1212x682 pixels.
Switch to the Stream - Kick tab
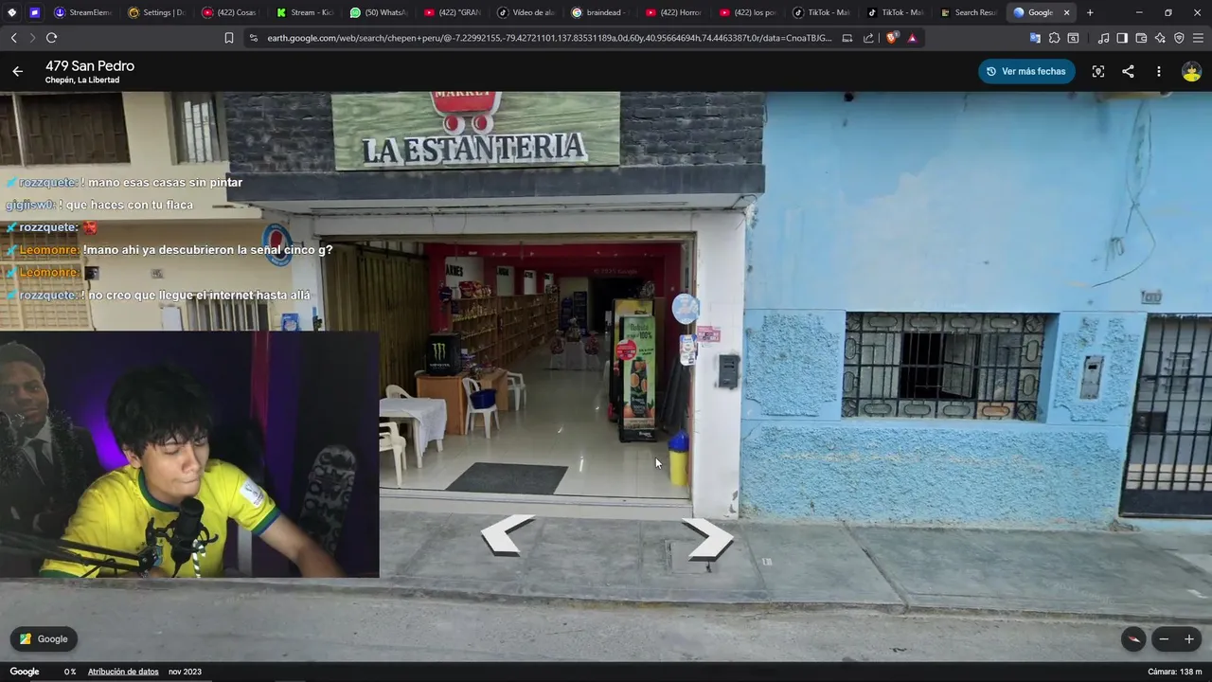305,12
